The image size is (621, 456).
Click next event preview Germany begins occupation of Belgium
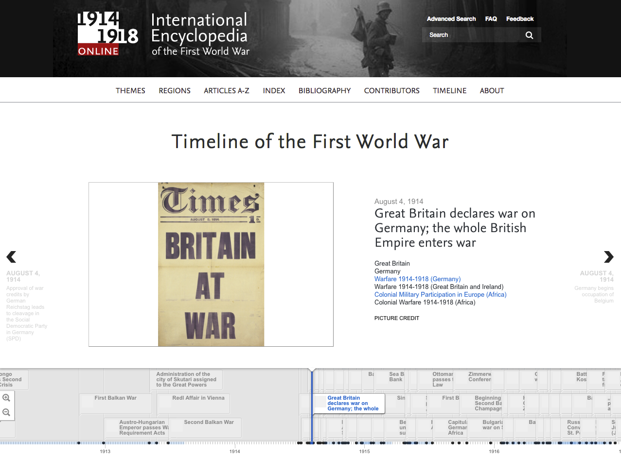[x=594, y=287]
